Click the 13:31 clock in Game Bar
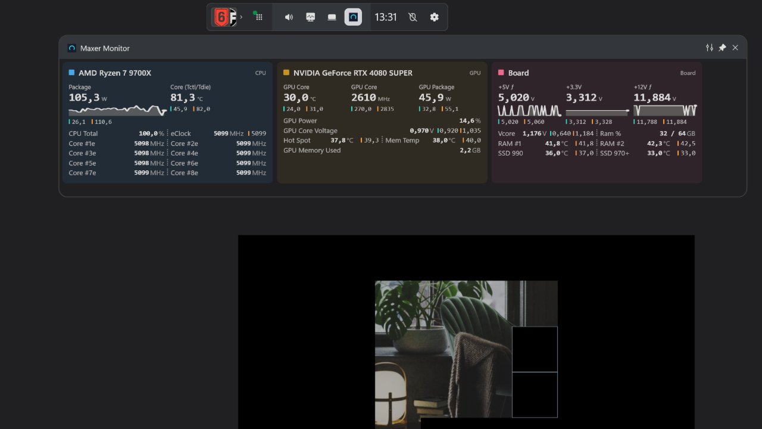 coord(386,17)
